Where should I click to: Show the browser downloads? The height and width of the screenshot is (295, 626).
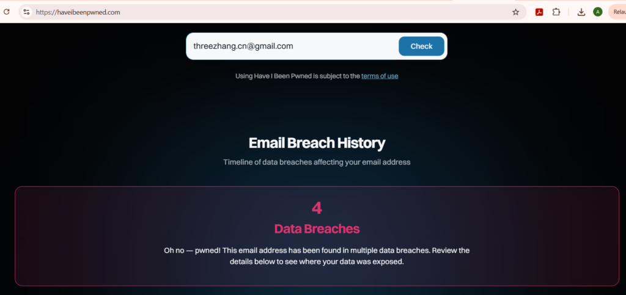[x=581, y=12]
